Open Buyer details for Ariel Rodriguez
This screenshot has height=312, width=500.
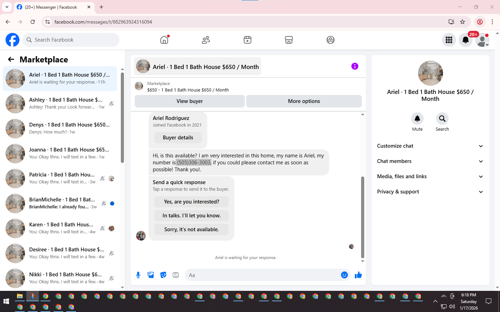tap(178, 138)
